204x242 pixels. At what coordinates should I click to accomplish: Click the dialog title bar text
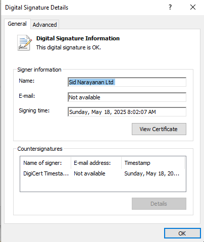(37, 8)
